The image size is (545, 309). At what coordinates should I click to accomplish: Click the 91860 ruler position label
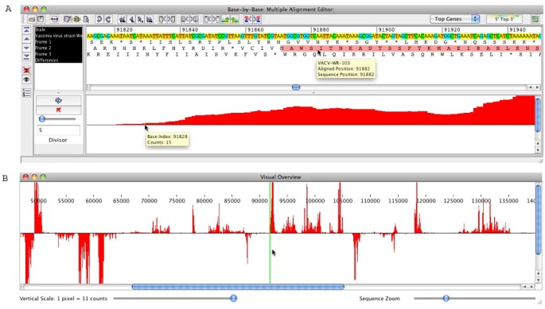[255, 30]
